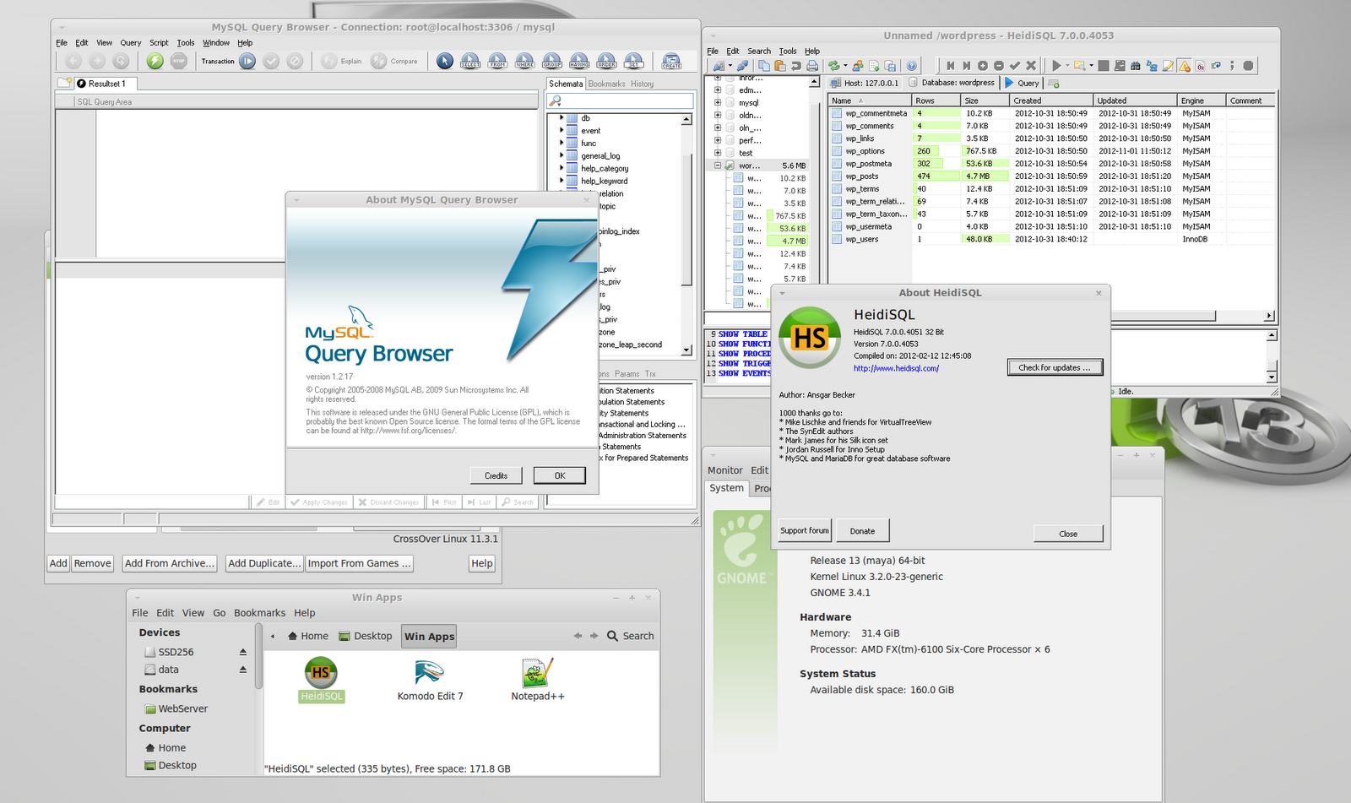This screenshot has height=803, width=1351.
Task: Expand the general_log table in Schemata
Action: pos(562,156)
